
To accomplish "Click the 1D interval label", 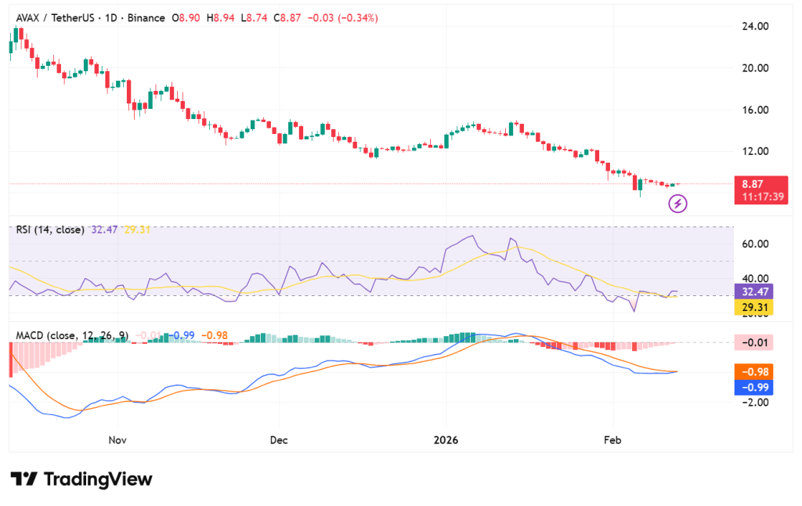I will 111,18.
